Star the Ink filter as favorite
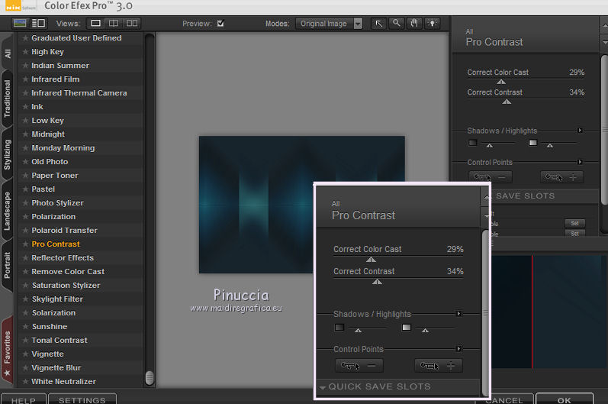The image size is (608, 404). tap(25, 107)
